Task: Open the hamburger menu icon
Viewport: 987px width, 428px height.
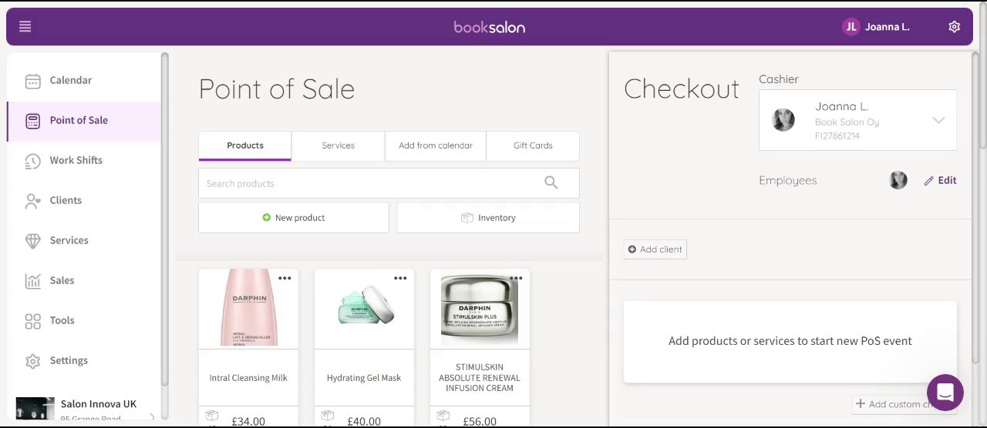Action: pyautogui.click(x=25, y=27)
